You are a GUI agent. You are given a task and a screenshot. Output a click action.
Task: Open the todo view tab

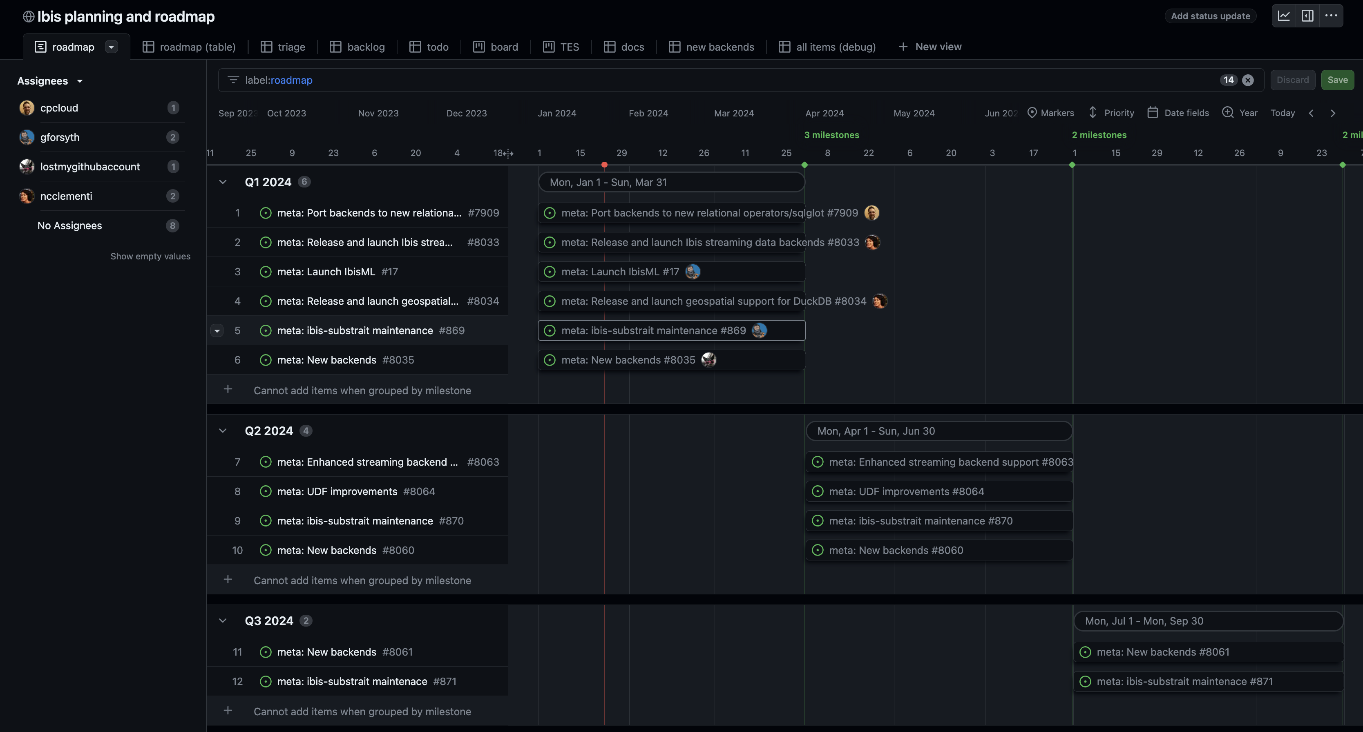tap(429, 47)
